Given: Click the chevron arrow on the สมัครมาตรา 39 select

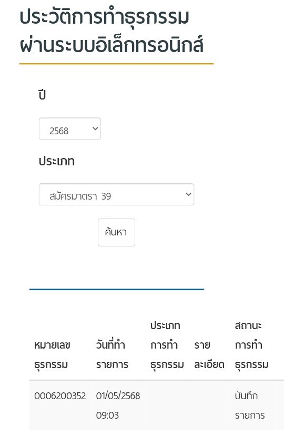Looking at the screenshot, I should (x=188, y=194).
